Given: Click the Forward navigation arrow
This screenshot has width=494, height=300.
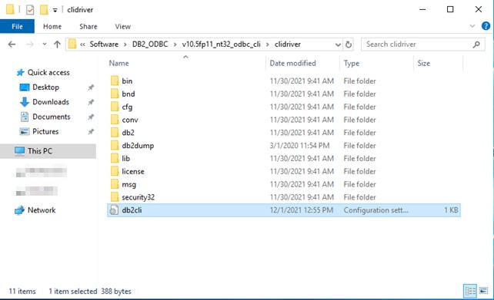Looking at the screenshot, I should coord(29,45).
